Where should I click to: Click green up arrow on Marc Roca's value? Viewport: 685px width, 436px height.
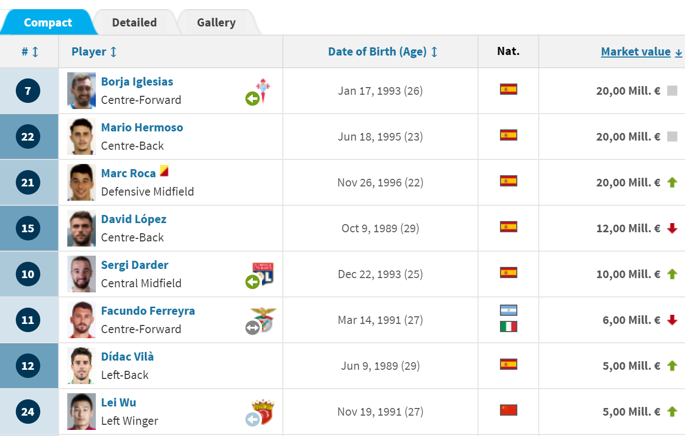672,182
